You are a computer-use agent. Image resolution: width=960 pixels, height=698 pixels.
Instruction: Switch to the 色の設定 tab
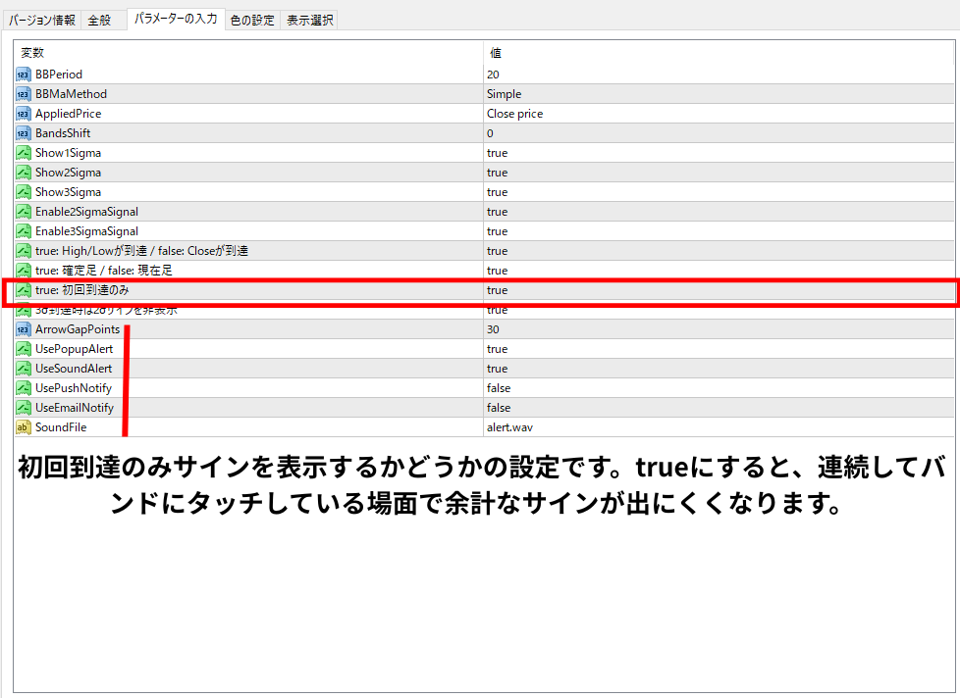point(252,20)
